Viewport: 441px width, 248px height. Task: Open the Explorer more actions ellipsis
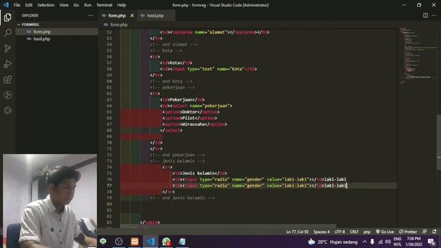(x=90, y=15)
